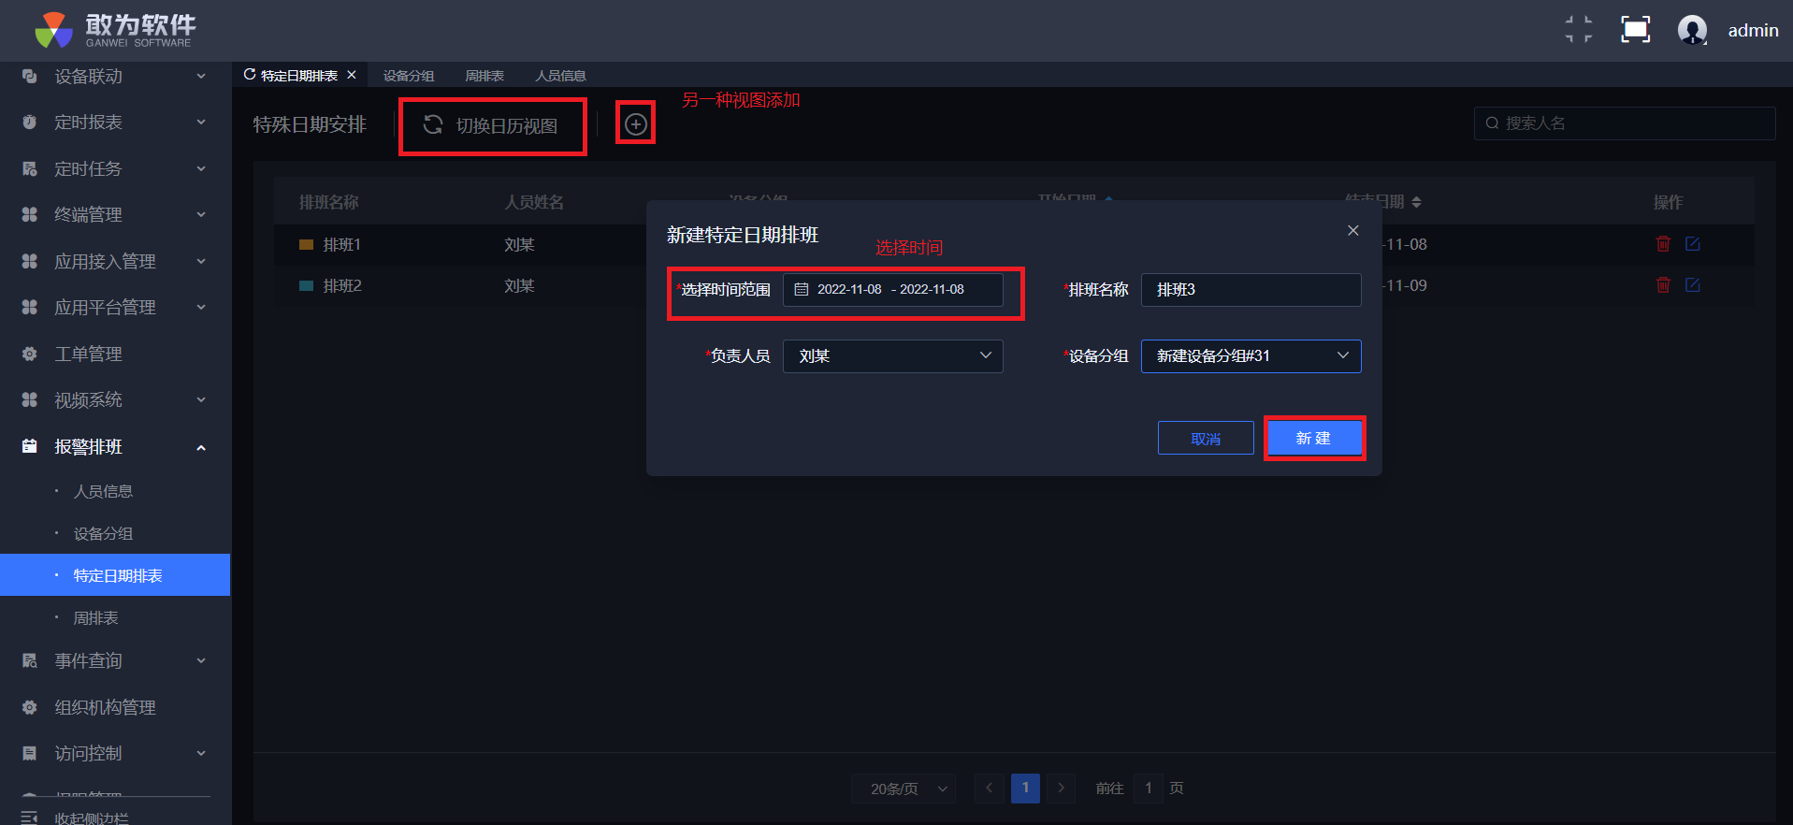Image resolution: width=1793 pixels, height=825 pixels.
Task: Click the 事件查询 sidebar icon
Action: click(30, 661)
